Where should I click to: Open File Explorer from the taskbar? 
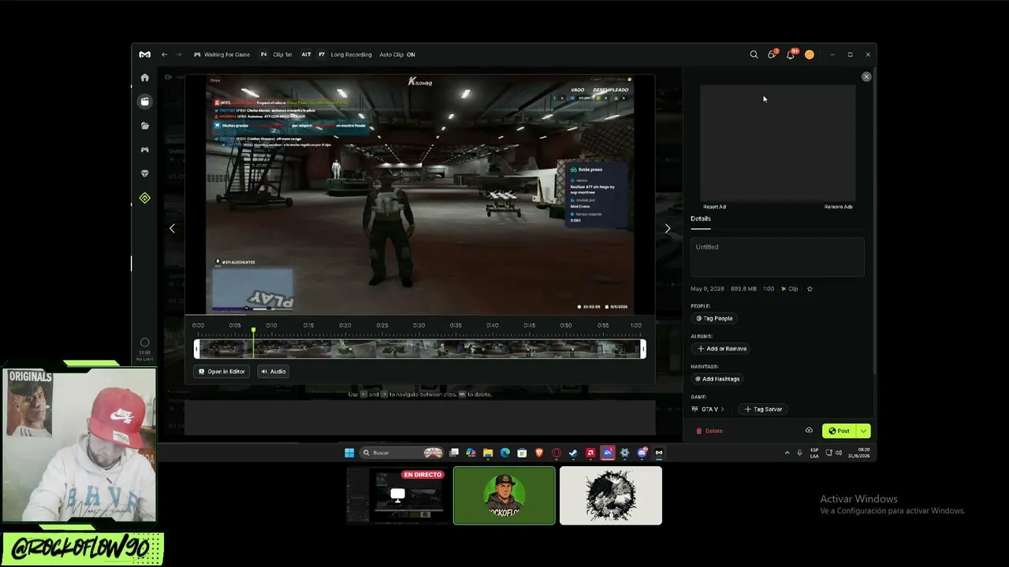click(x=488, y=453)
